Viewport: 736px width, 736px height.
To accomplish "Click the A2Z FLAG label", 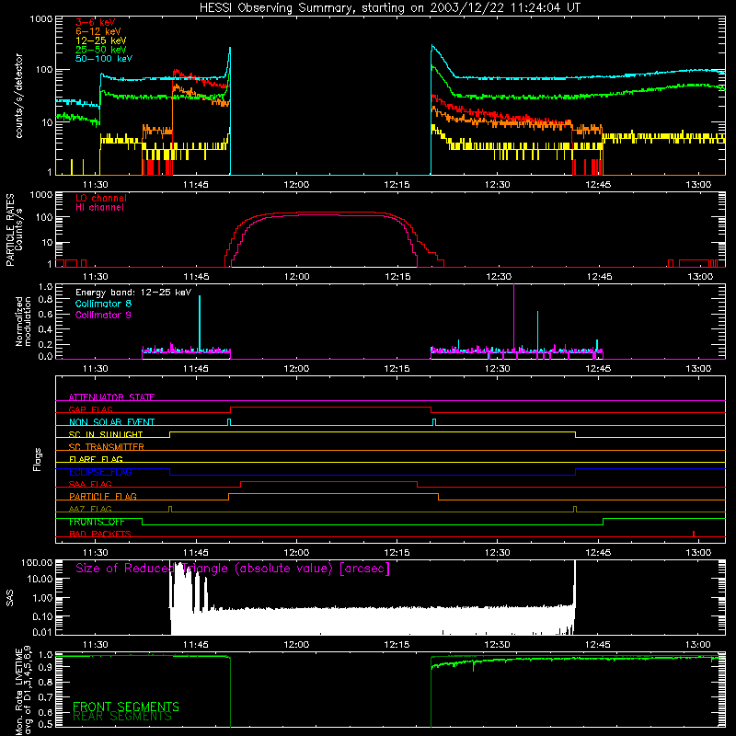I will (90, 509).
